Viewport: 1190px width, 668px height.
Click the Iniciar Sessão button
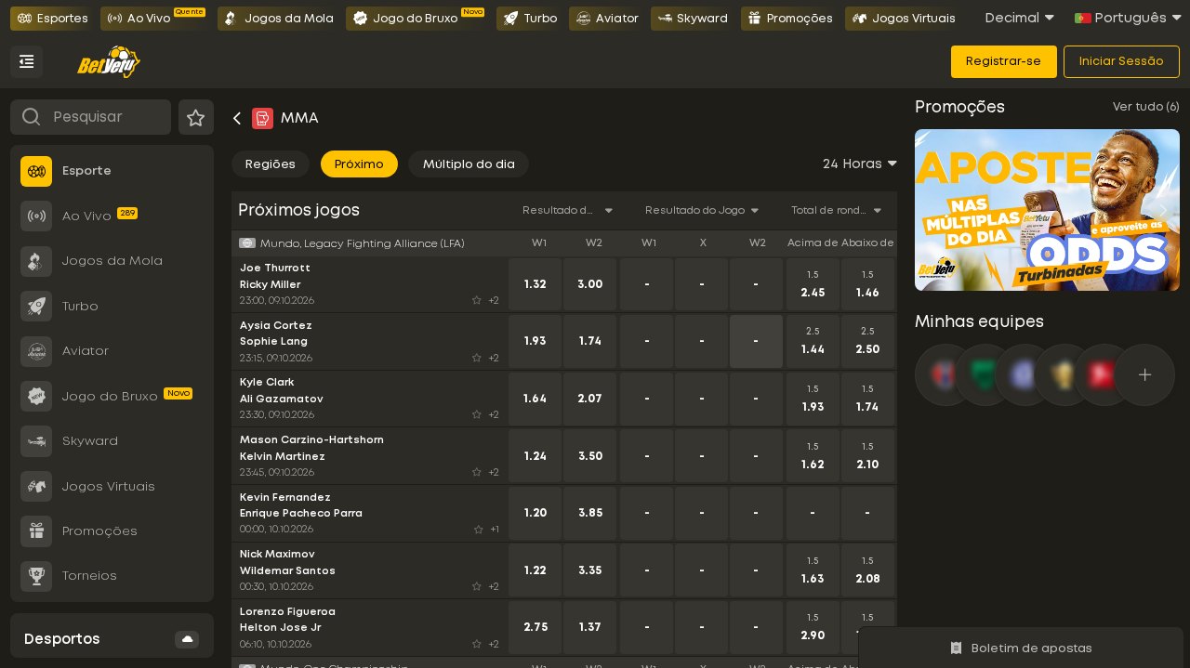pyautogui.click(x=1121, y=61)
